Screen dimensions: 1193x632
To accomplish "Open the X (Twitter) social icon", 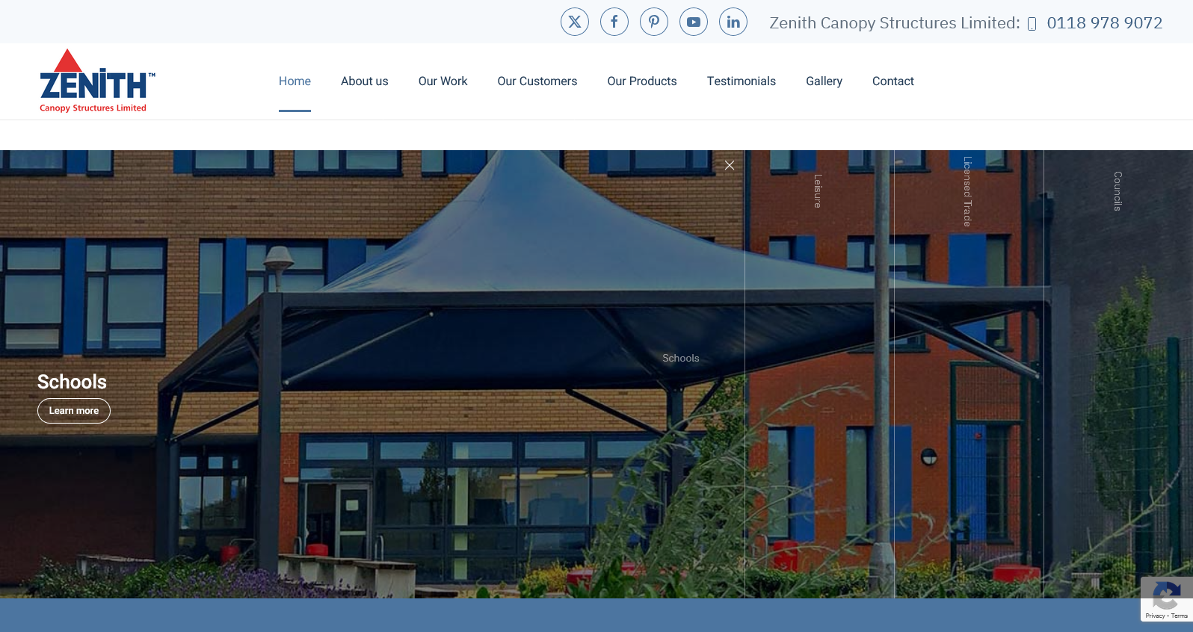I will (574, 22).
